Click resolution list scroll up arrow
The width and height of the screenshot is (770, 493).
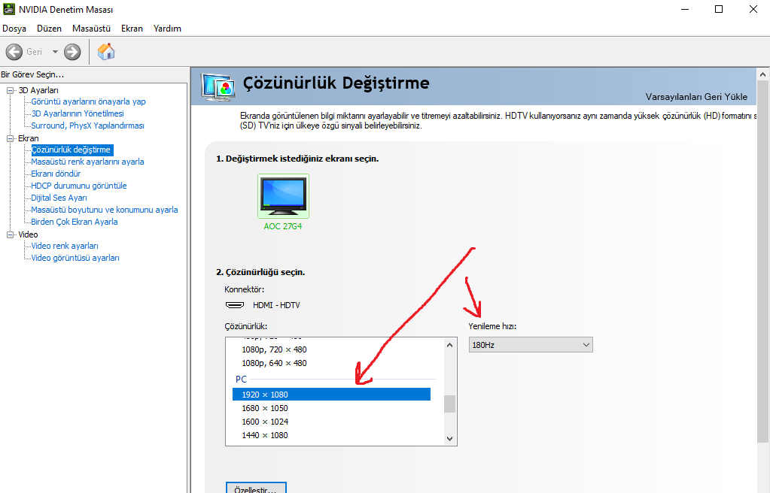[x=449, y=346]
